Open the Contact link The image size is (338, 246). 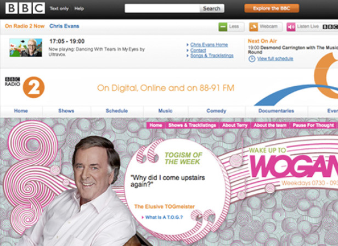click(198, 51)
